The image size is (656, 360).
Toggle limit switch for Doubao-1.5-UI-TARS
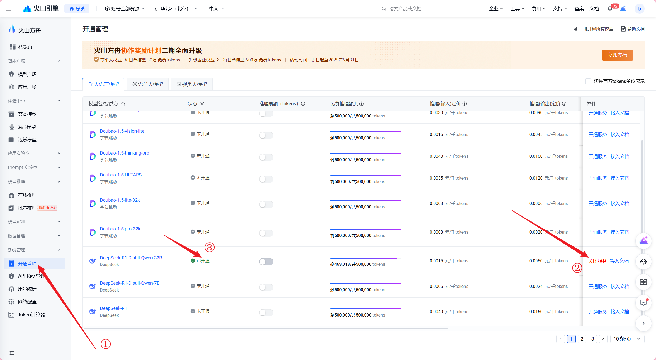(266, 179)
